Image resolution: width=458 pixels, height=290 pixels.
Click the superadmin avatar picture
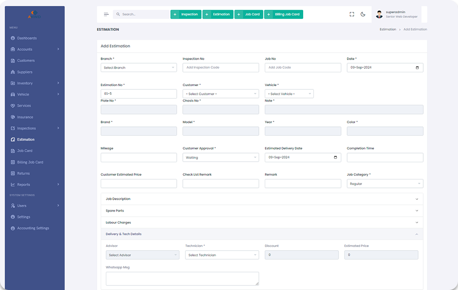coord(379,14)
